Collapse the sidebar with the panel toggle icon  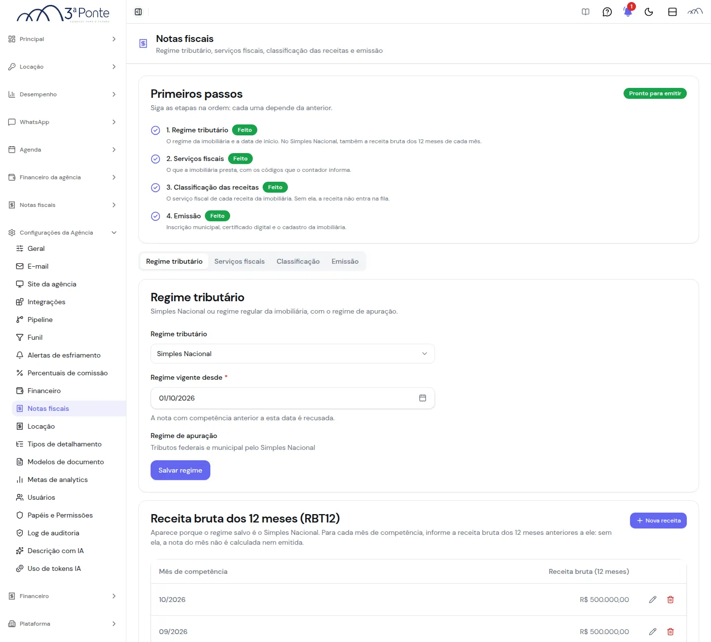[138, 12]
